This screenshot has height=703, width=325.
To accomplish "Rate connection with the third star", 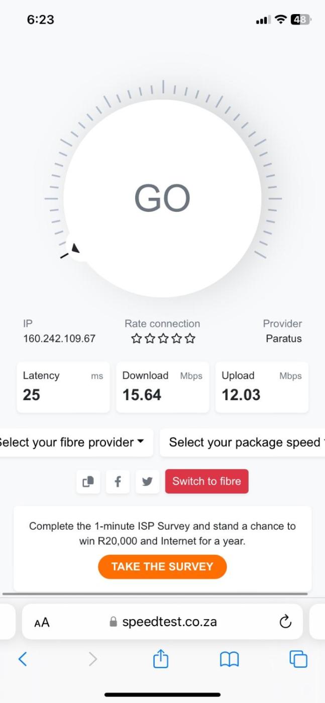I will point(163,339).
